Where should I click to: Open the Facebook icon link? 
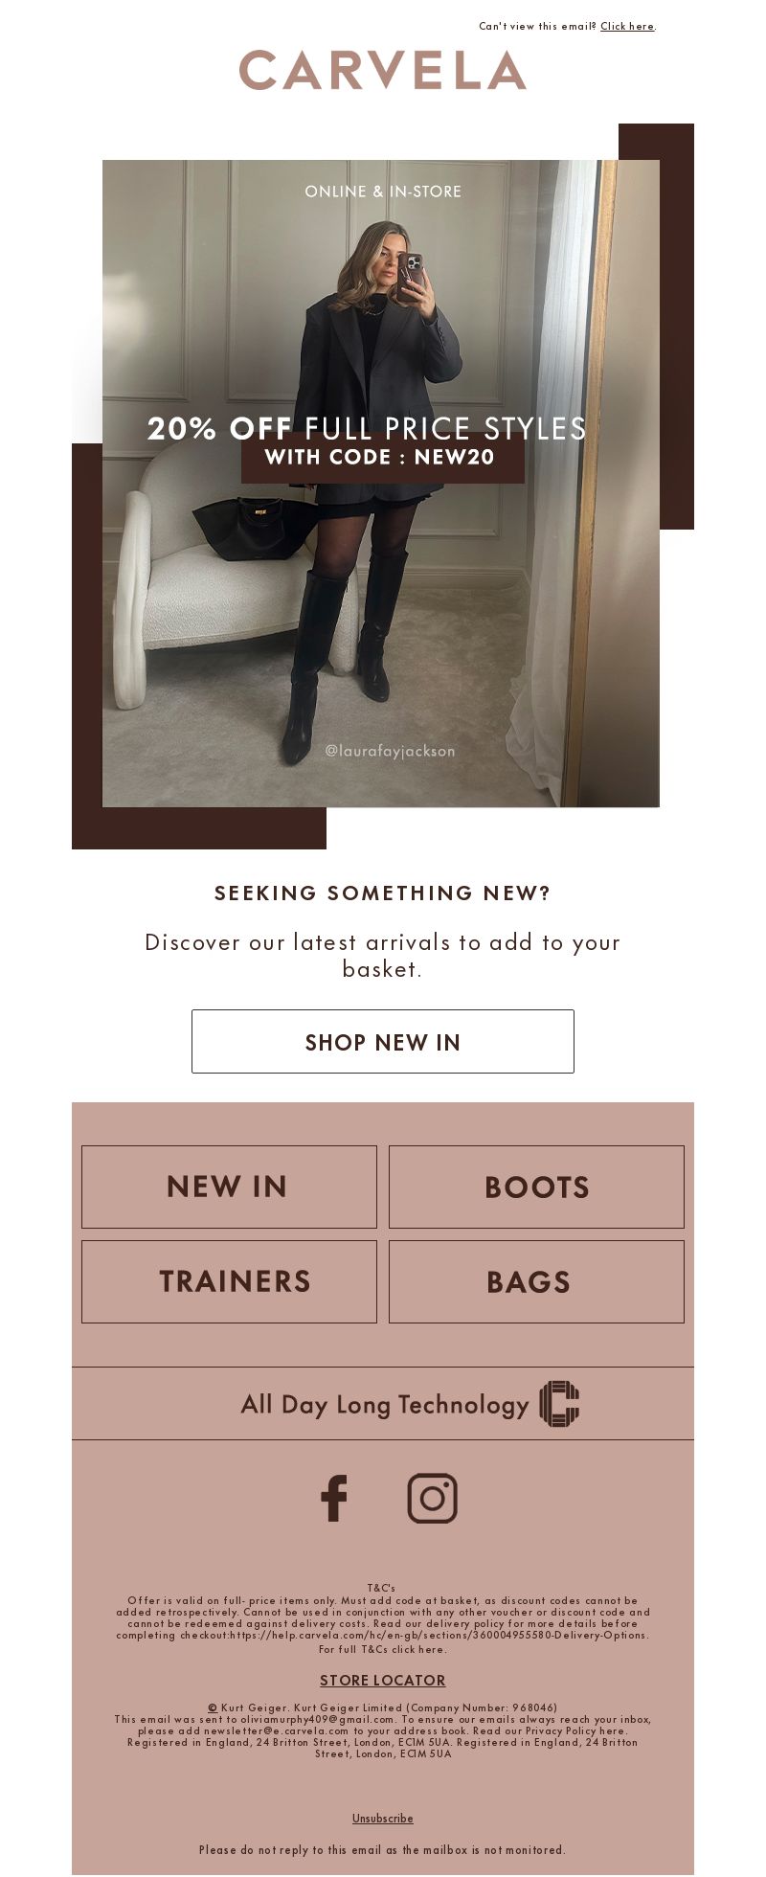point(333,1499)
